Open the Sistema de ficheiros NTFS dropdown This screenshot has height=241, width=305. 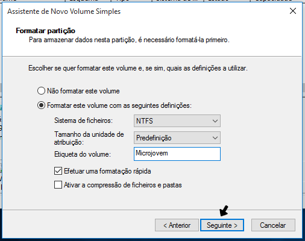177,120
